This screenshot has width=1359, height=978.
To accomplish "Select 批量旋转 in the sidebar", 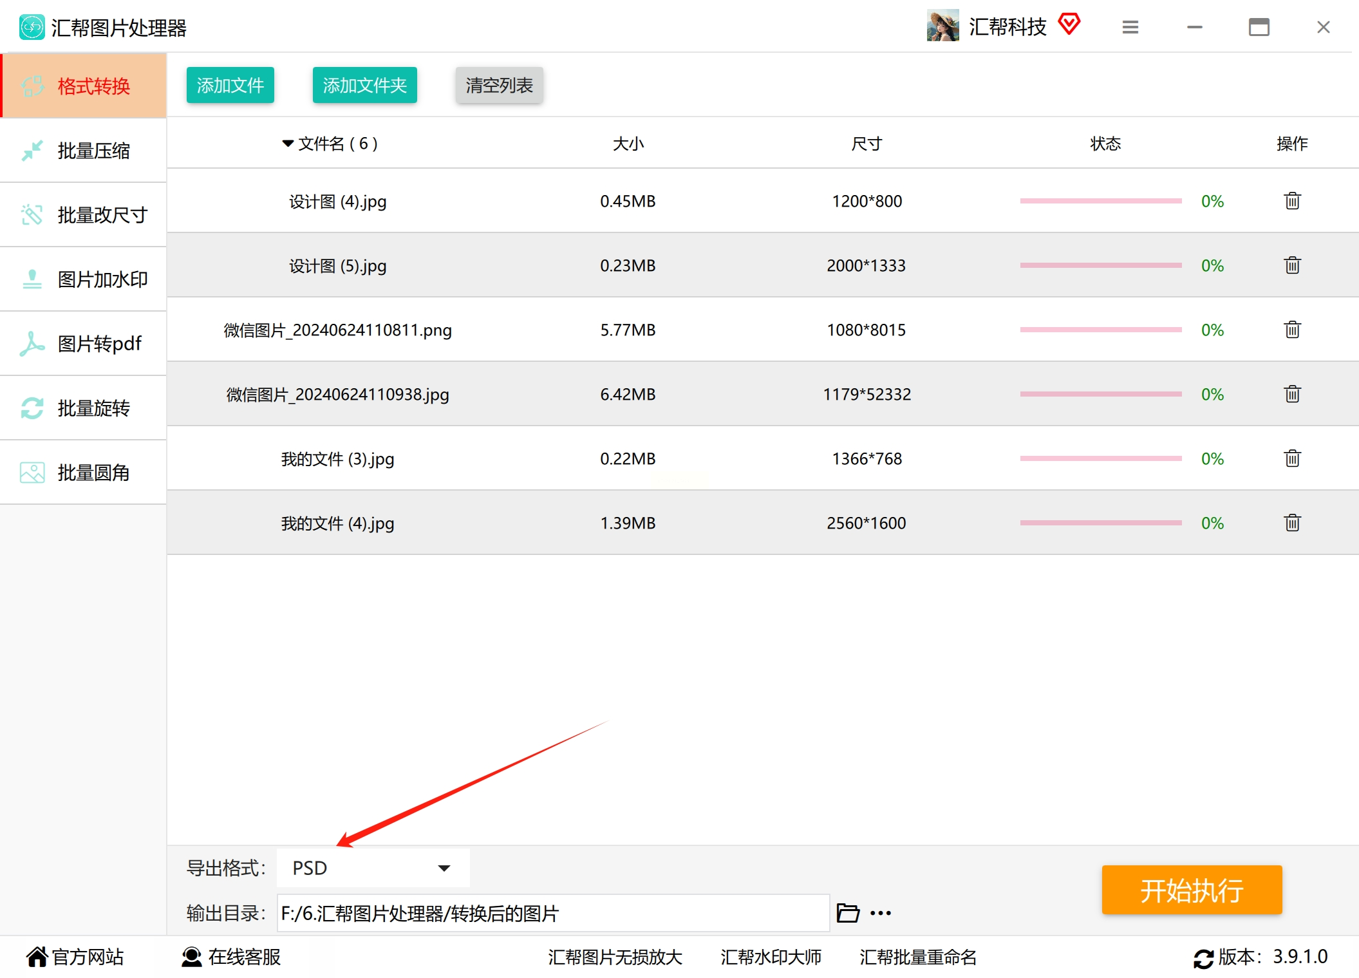I will coord(84,408).
